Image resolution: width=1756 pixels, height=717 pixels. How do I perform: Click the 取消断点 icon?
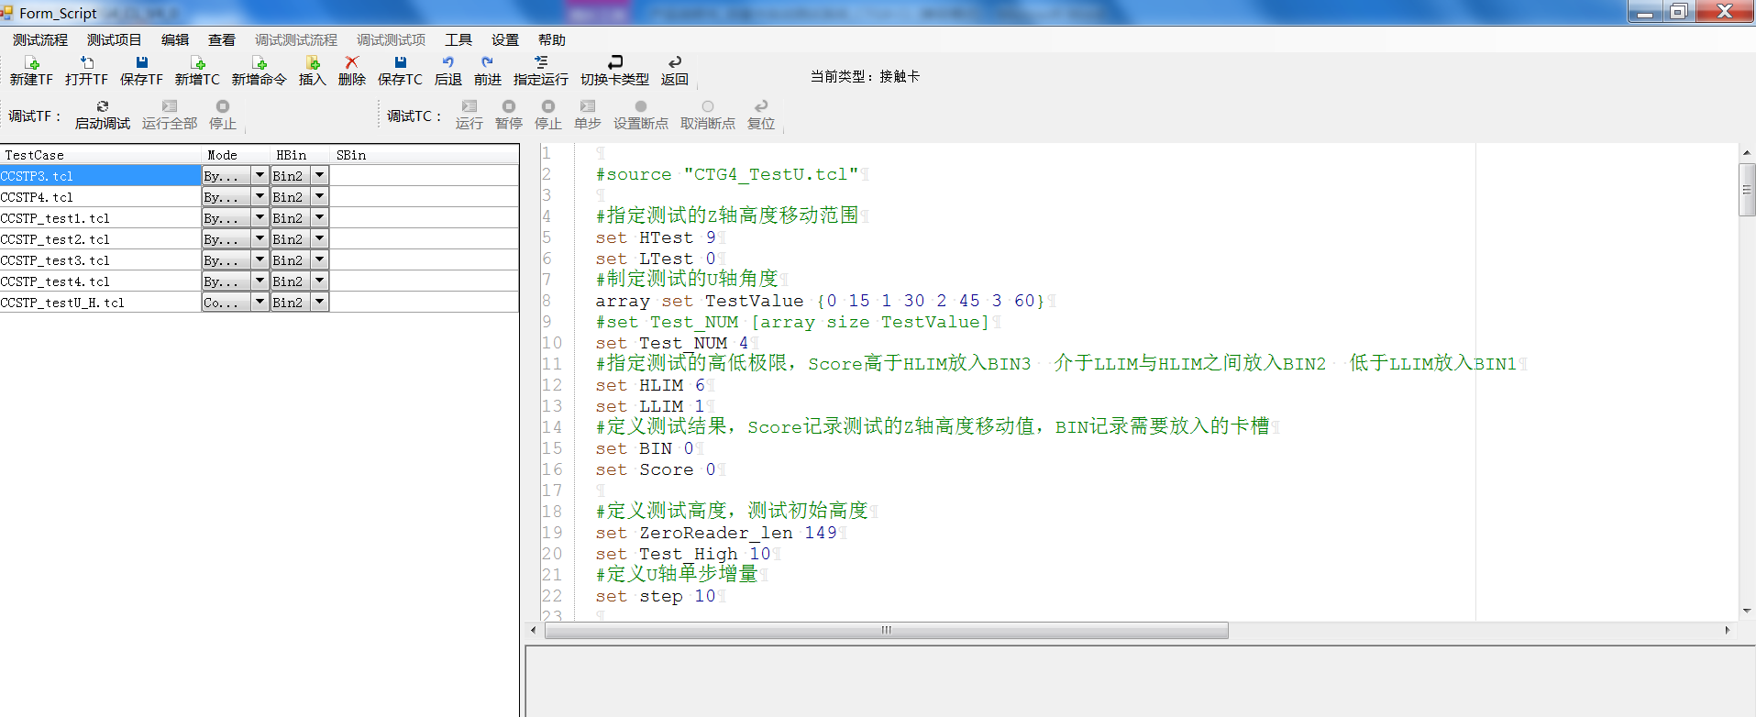point(708,106)
